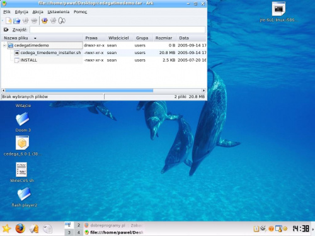The height and width of the screenshot is (236, 315).
Task: Click the panel hide arrow at far right
Action: 313,229
